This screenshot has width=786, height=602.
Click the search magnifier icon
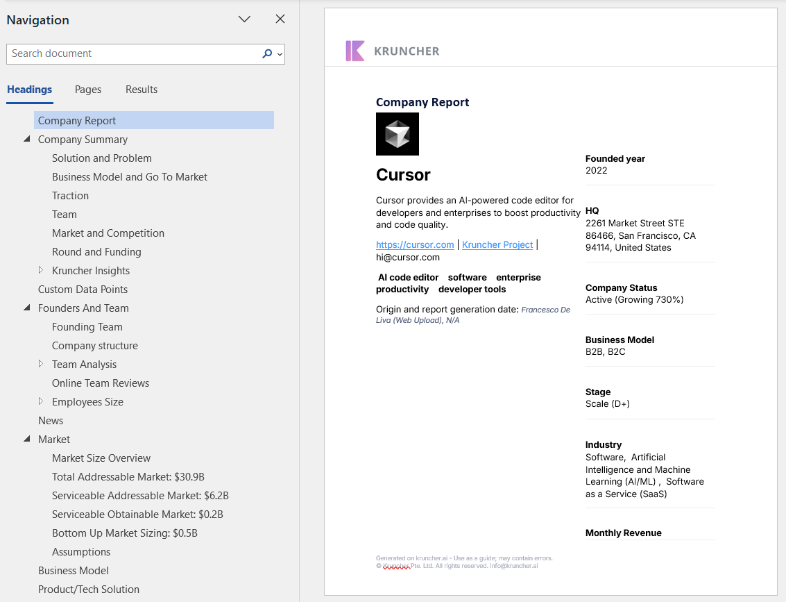click(266, 53)
